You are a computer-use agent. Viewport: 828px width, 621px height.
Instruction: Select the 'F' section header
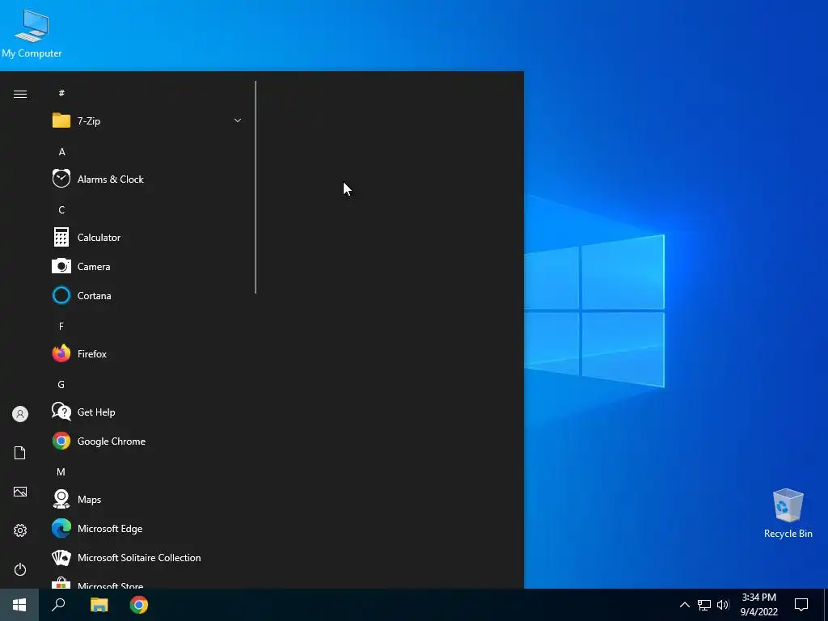click(61, 327)
